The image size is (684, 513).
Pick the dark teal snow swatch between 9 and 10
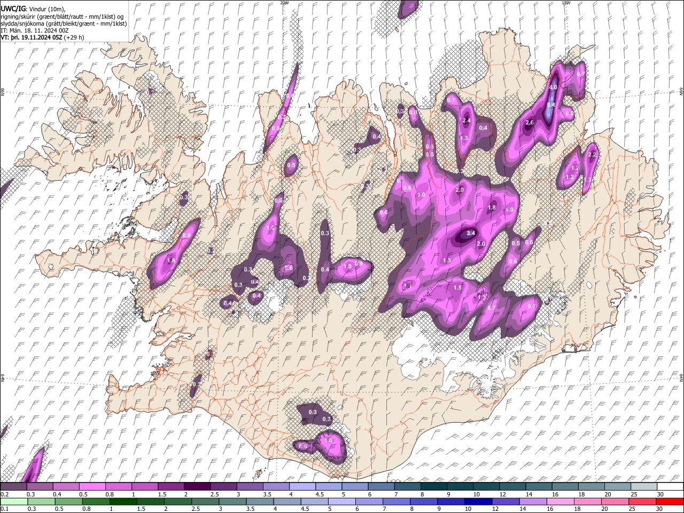pyautogui.click(x=460, y=487)
